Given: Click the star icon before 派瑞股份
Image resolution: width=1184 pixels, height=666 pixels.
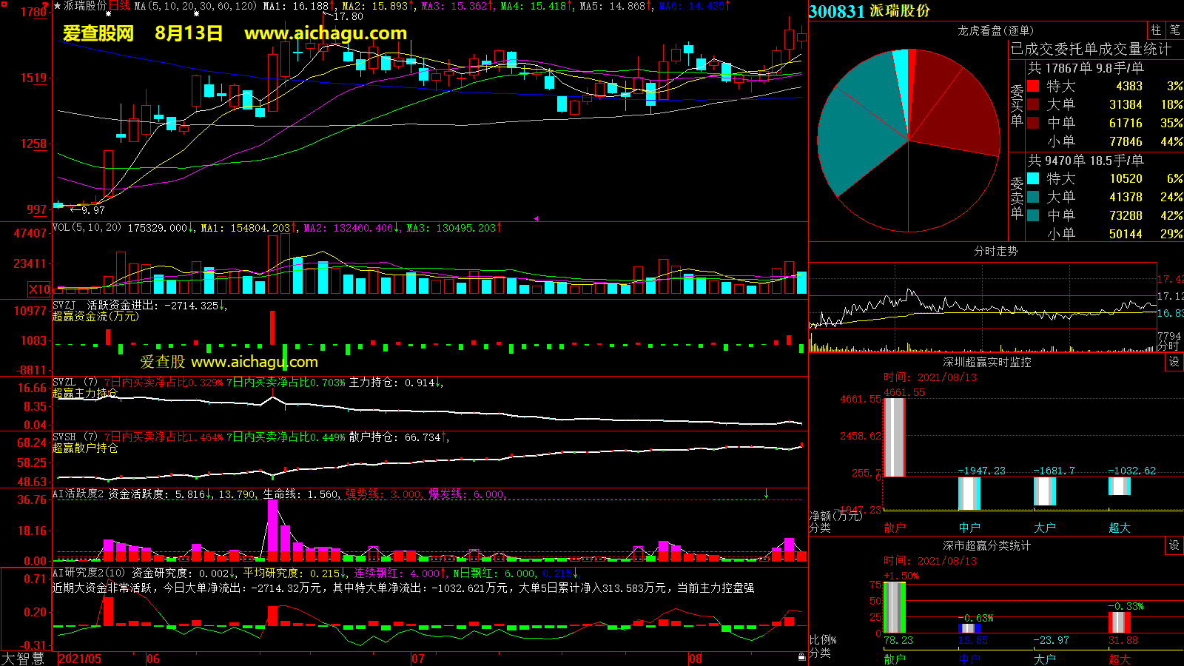Looking at the screenshot, I should 58,6.
